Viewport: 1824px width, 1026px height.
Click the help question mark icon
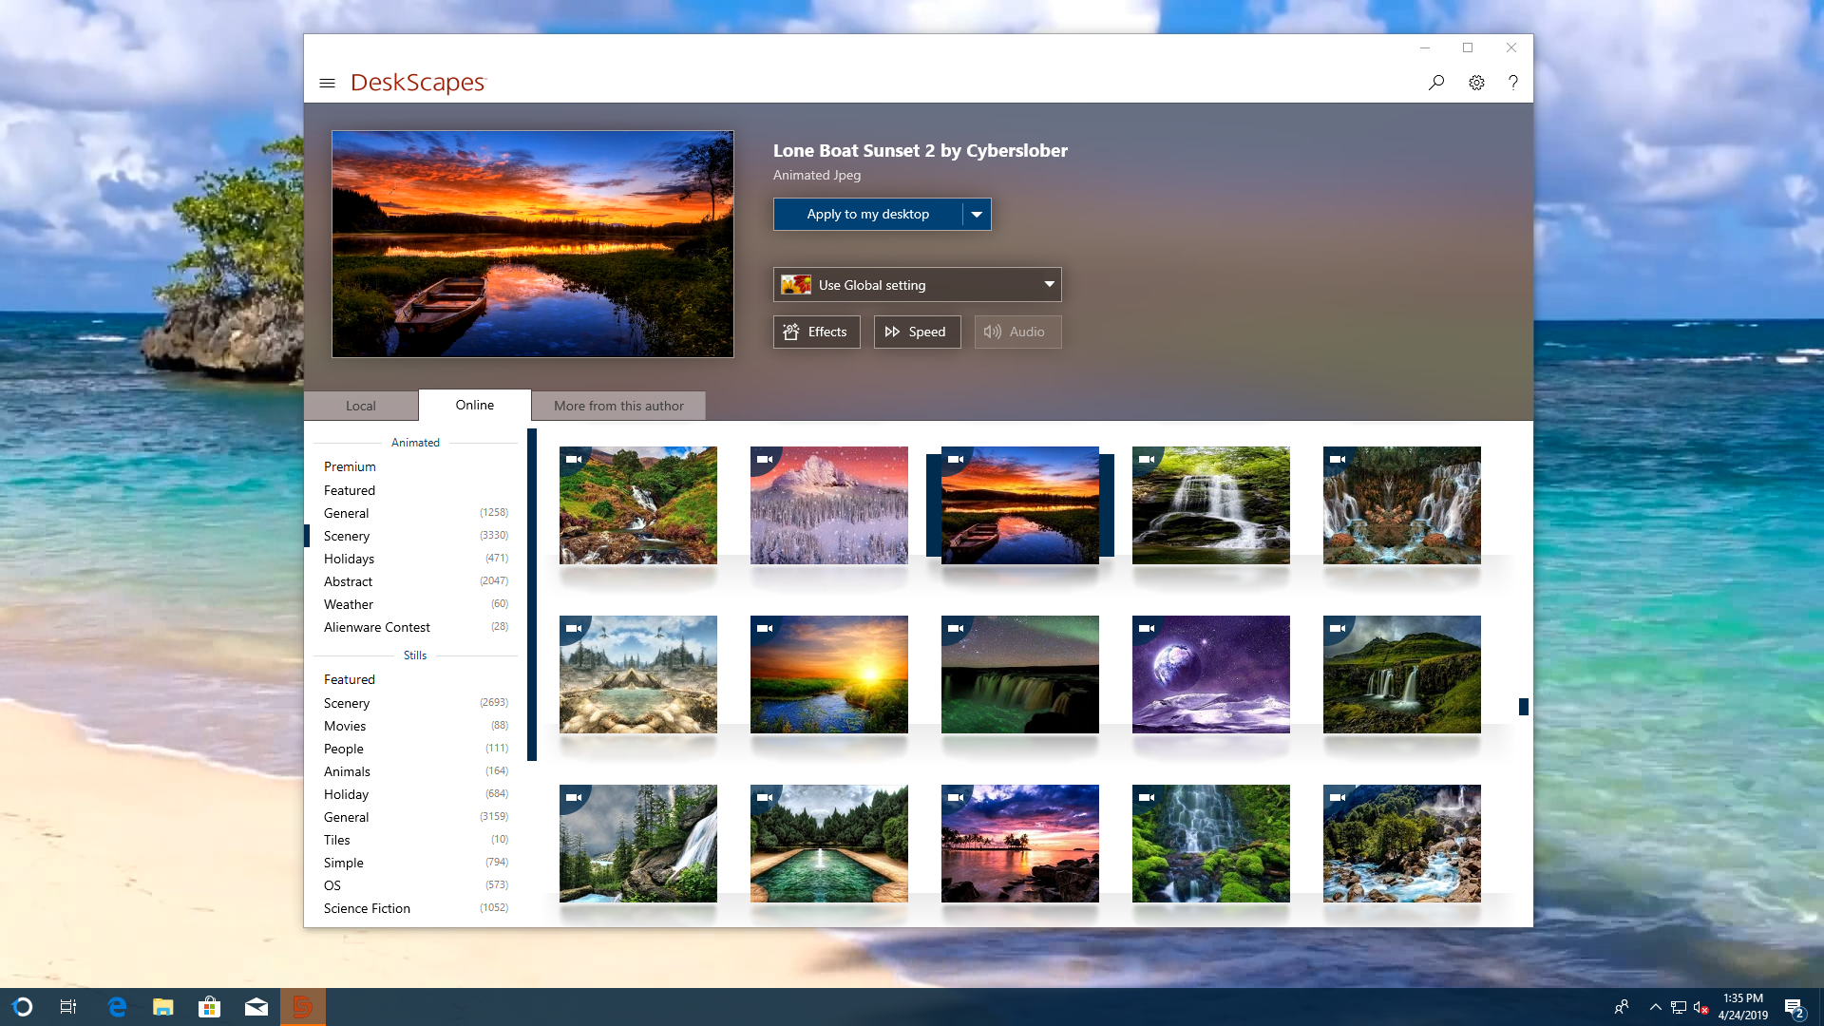(1513, 83)
